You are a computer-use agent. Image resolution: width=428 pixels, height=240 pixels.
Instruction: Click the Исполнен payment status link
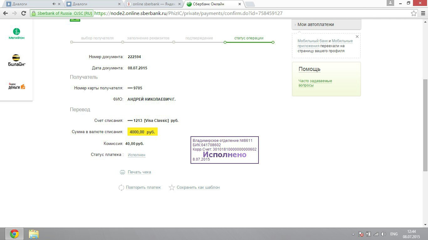(137, 155)
